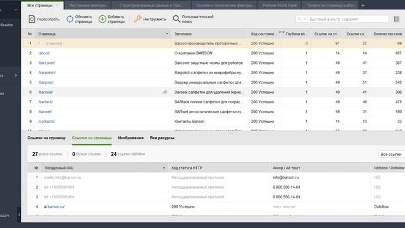Image resolution: width=405 pixels, height=228 pixels.
Task: Open the barson.ru/ landing URL link
Action: [x=56, y=206]
